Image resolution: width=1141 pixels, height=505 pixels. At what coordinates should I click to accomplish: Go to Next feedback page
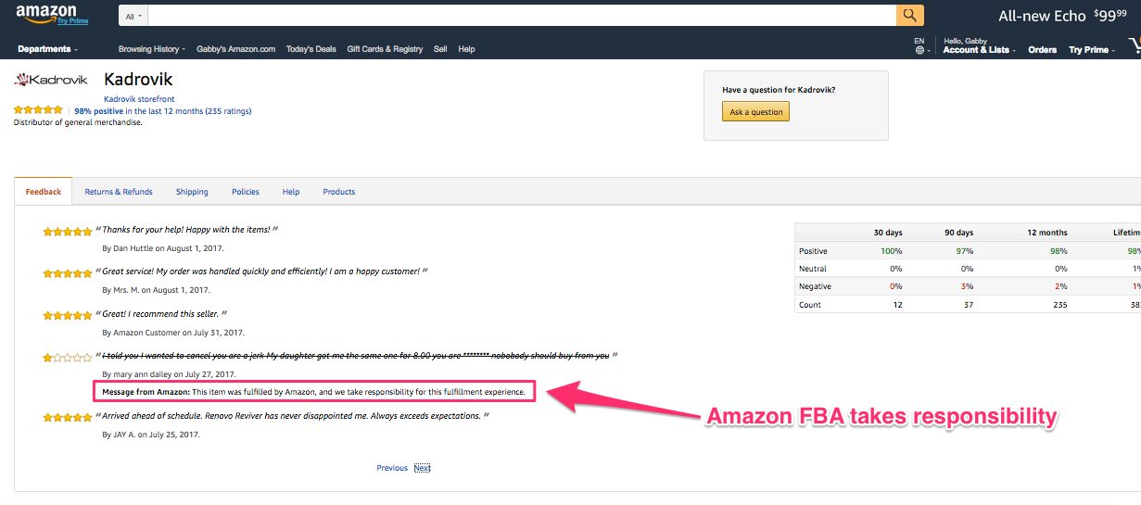[422, 468]
